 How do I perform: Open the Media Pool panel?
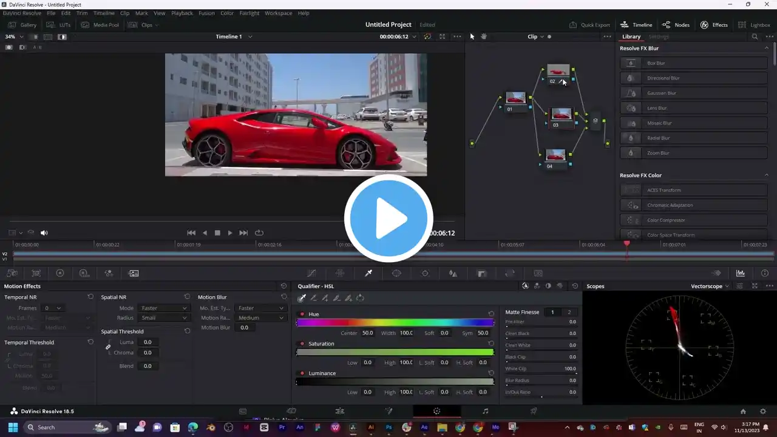[100, 25]
